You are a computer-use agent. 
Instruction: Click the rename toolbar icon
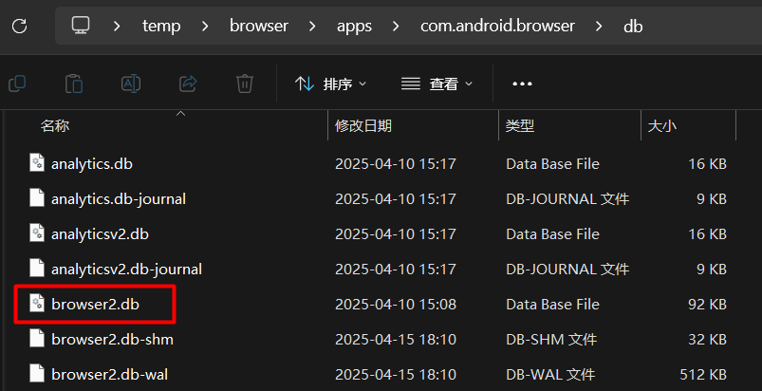[131, 84]
